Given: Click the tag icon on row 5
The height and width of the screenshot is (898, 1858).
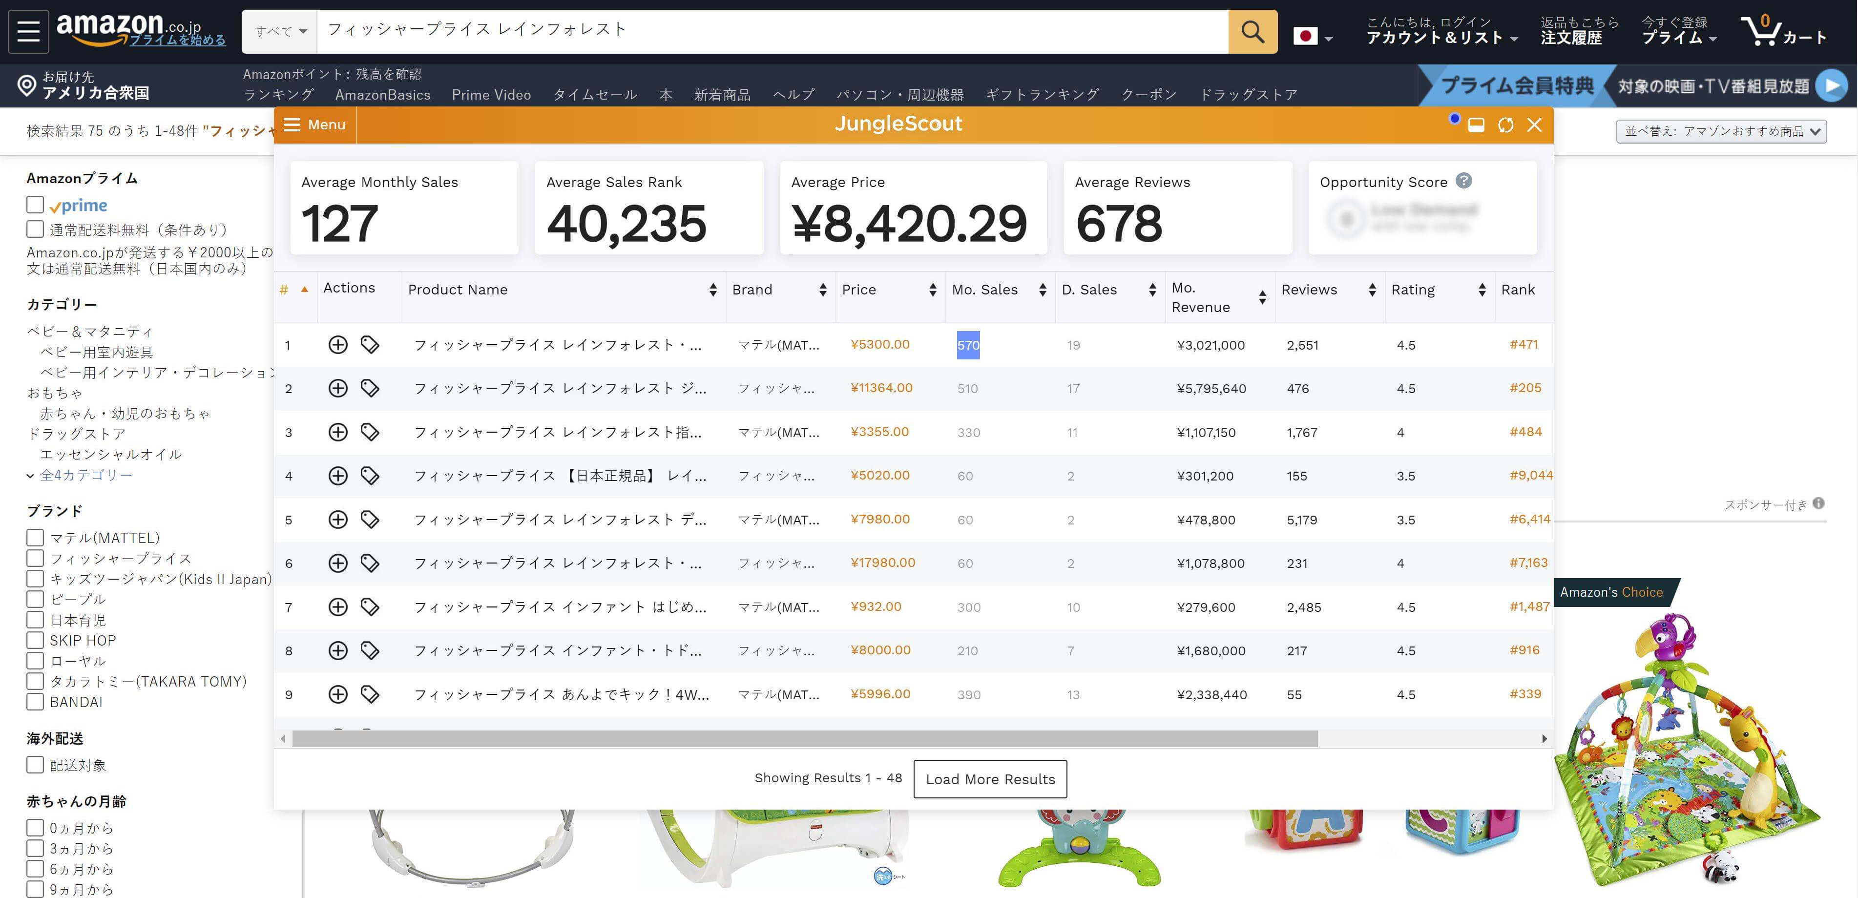Looking at the screenshot, I should [370, 520].
